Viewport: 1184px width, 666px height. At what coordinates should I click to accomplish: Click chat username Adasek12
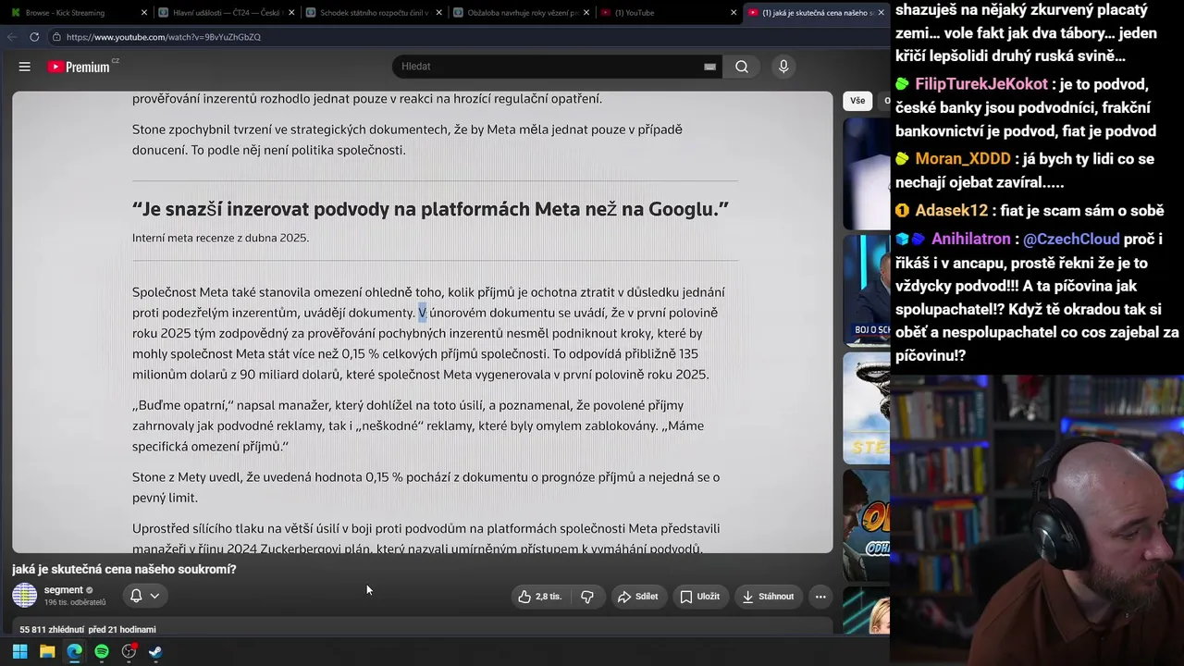click(x=952, y=211)
